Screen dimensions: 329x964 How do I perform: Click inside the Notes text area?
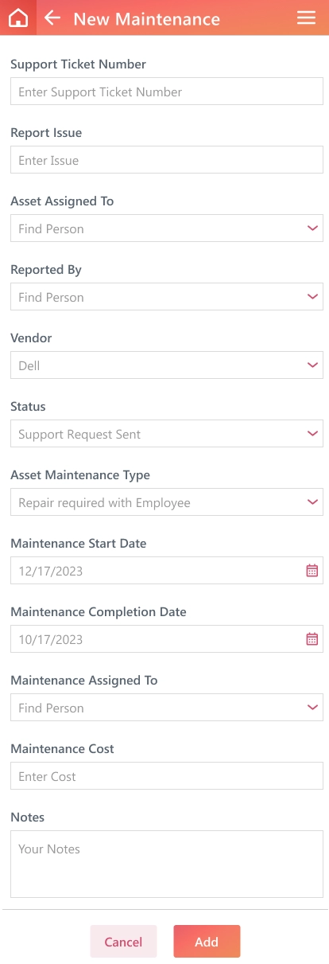point(167,864)
